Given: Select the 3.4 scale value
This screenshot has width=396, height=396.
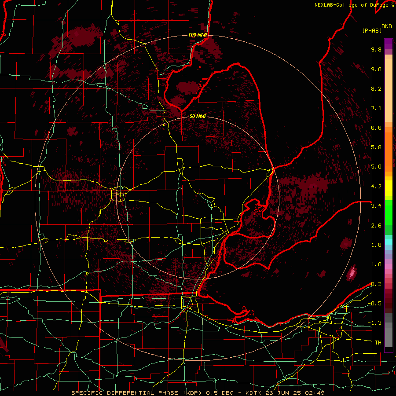Looking at the screenshot, I should [376, 205].
